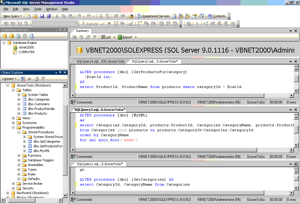The image size is (300, 204).
Task: Select dbo.GetCategories stored procedure
Action: (47, 141)
